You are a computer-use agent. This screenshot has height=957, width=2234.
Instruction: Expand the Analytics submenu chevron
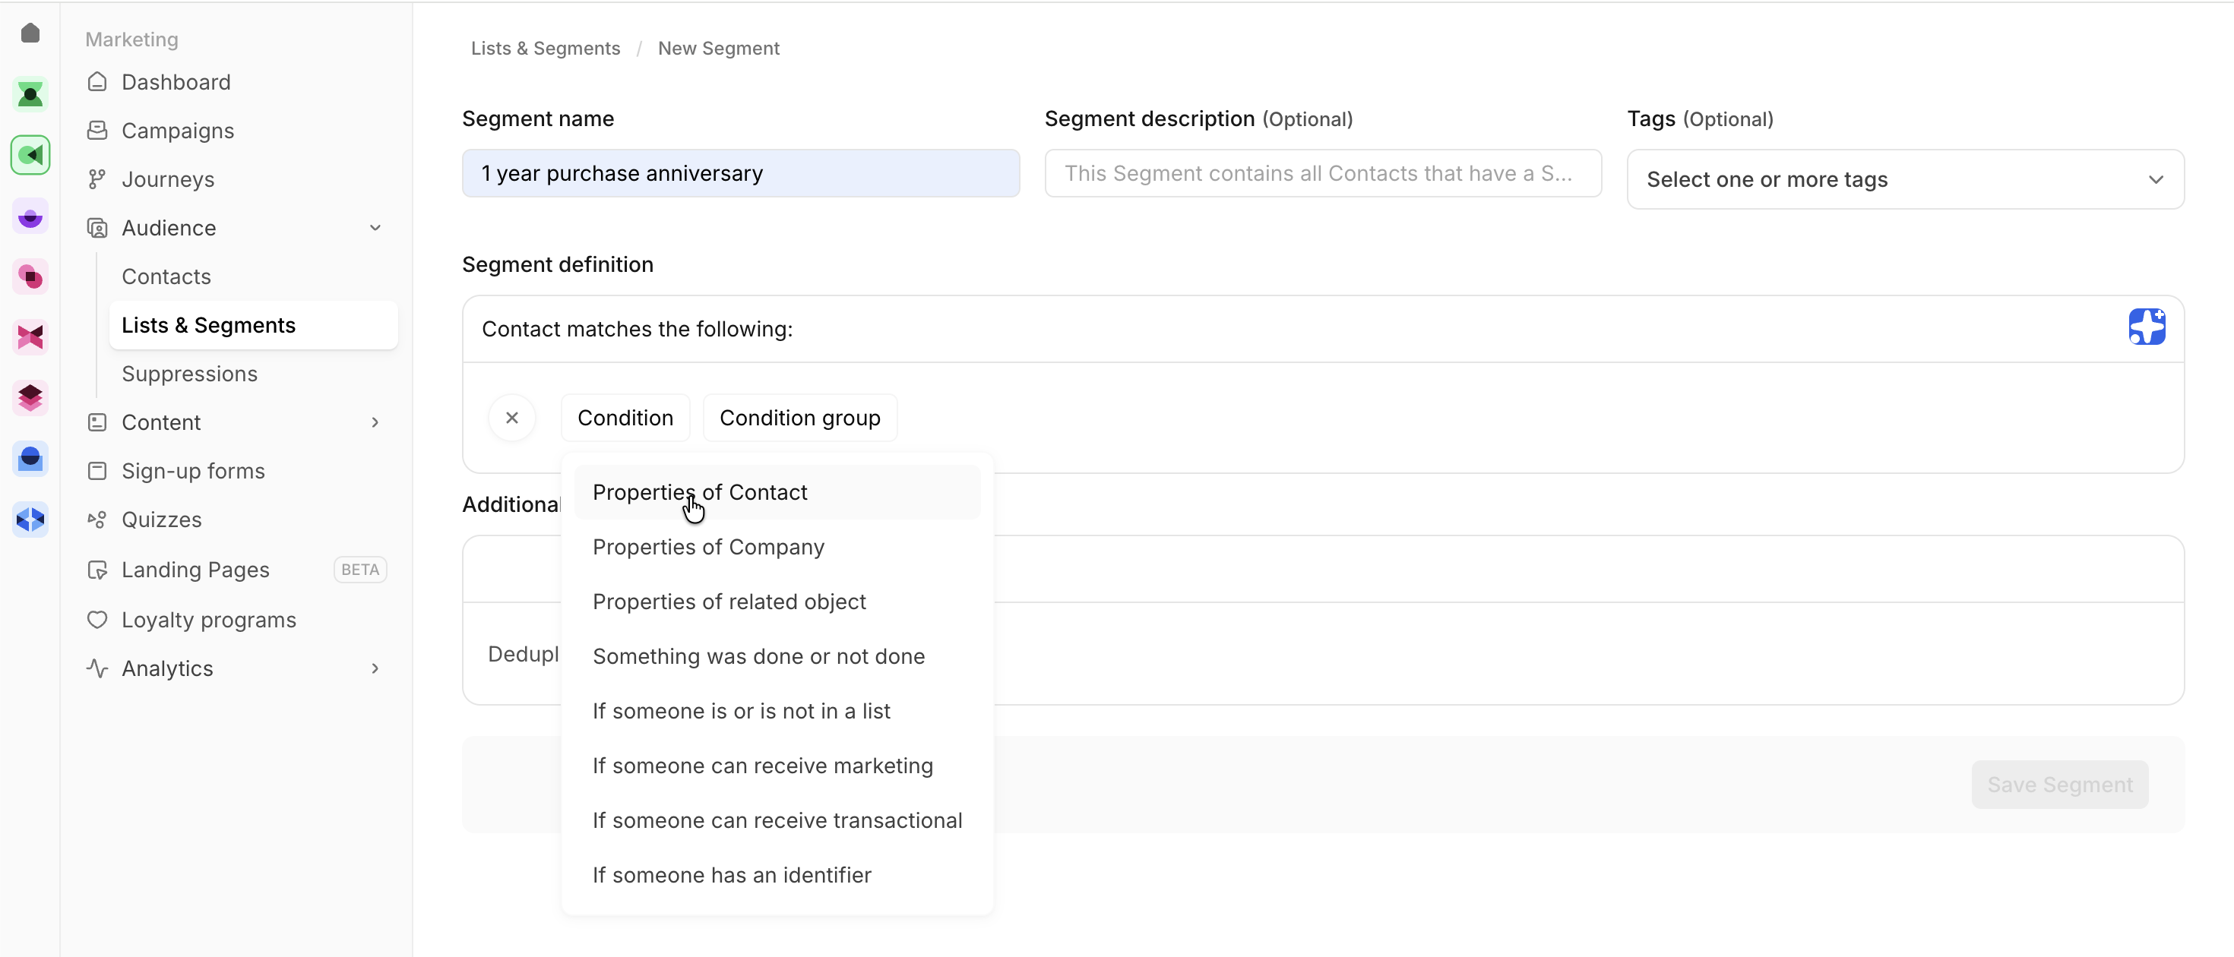375,668
